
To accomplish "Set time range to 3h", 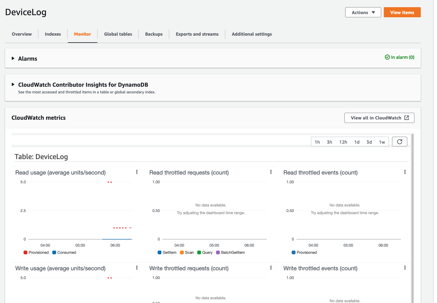I will point(329,142).
